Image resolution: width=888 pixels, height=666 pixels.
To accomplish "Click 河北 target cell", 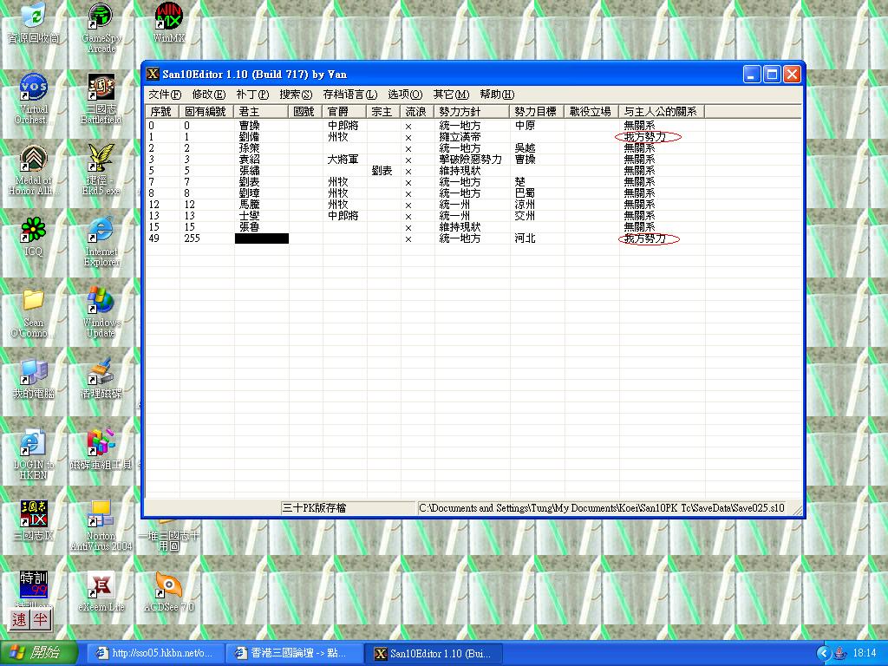I will (525, 238).
